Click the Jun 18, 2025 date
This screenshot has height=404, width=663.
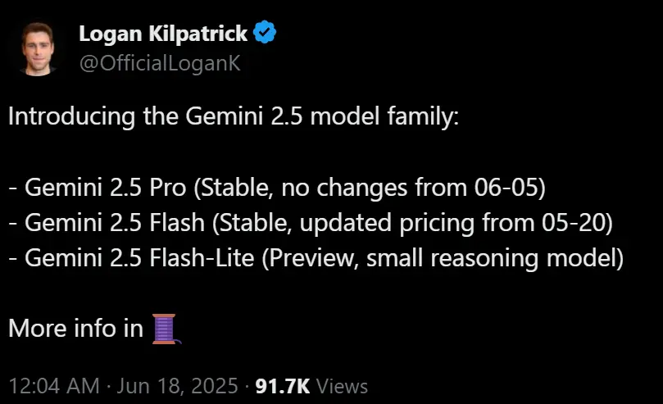pyautogui.click(x=177, y=386)
